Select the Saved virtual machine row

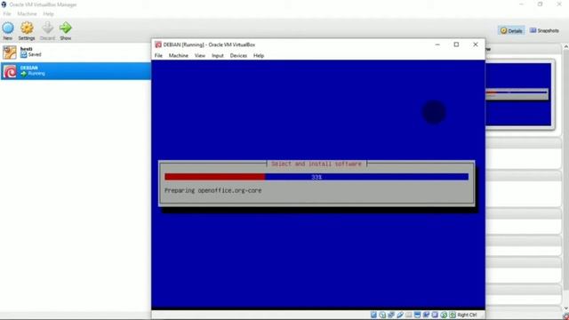[76, 52]
